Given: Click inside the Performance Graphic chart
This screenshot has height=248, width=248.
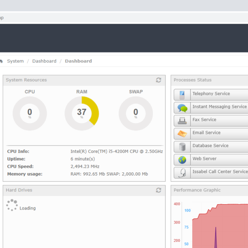Looking at the screenshot, I should click(219, 223).
